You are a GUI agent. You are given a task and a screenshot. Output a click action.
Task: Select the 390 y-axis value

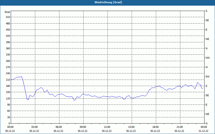tap(8, 42)
